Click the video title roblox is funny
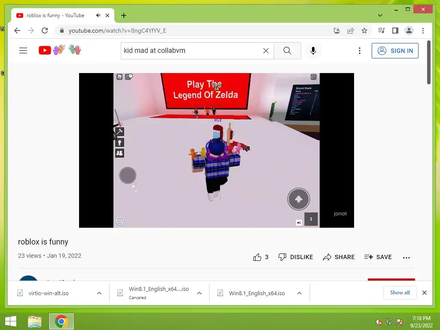Image resolution: width=440 pixels, height=330 pixels. [43, 242]
